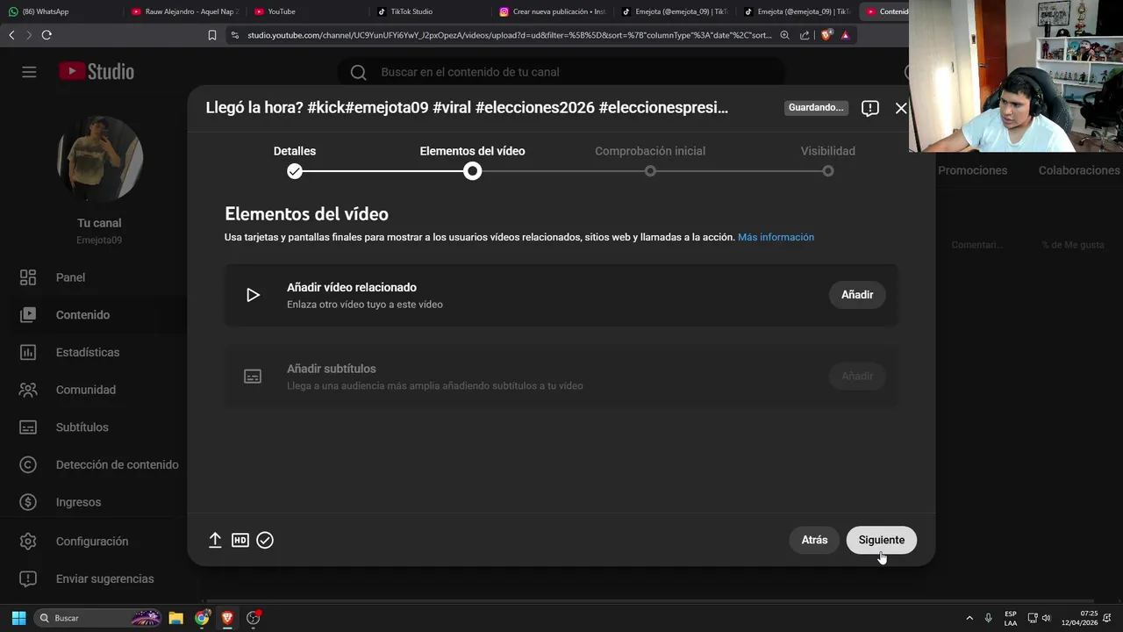Click the channel profile picture
Image resolution: width=1123 pixels, height=632 pixels.
click(x=99, y=159)
